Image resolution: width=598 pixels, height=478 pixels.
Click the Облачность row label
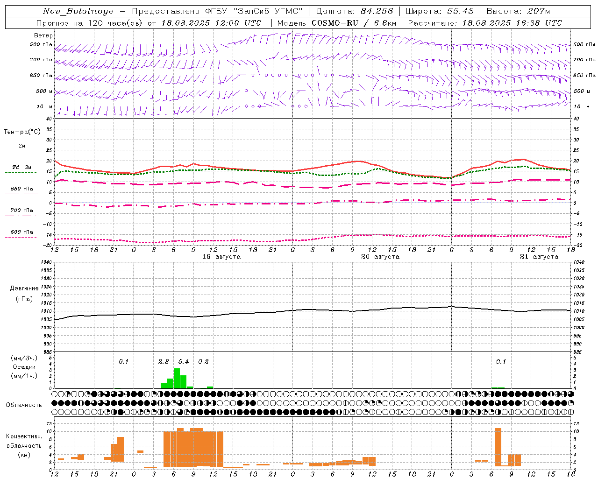coord(24,405)
